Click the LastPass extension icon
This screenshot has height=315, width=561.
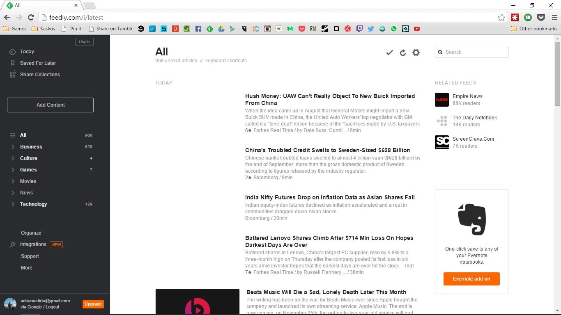pyautogui.click(x=515, y=17)
